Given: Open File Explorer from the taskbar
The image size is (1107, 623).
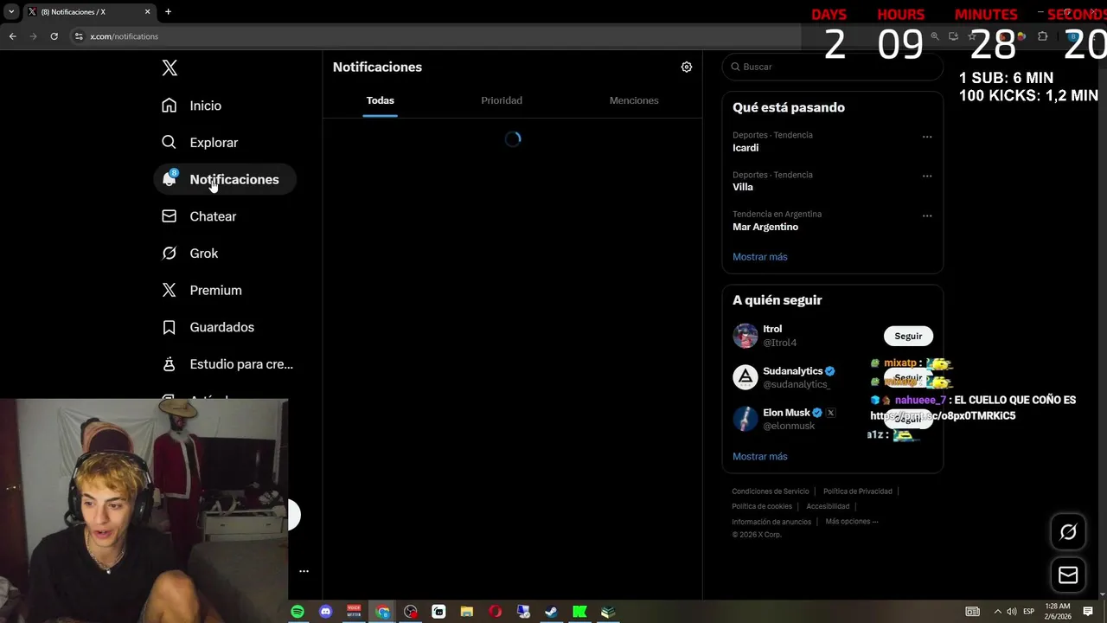Looking at the screenshot, I should pyautogui.click(x=467, y=612).
